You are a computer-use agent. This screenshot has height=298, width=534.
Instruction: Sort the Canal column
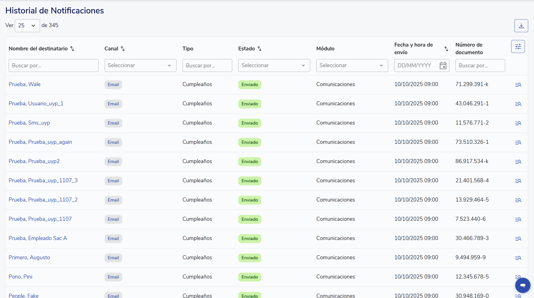pyautogui.click(x=123, y=49)
